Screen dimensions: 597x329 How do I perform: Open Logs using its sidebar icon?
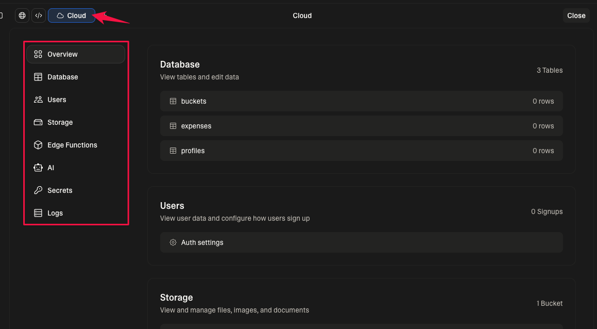[x=38, y=212]
